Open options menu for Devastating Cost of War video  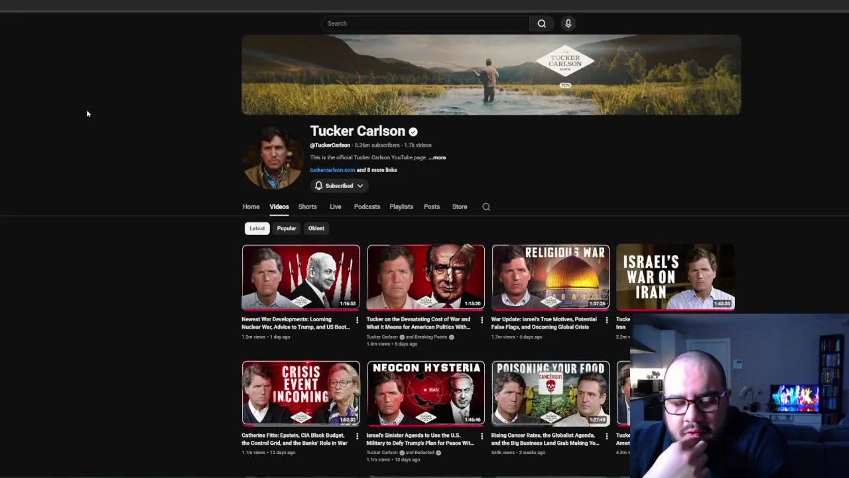point(482,321)
